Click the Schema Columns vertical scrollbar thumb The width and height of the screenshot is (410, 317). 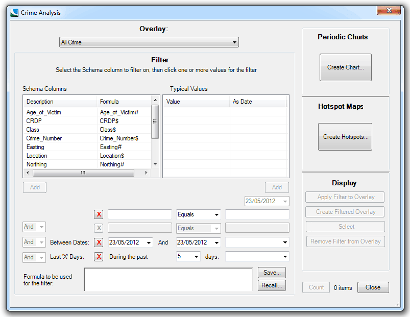(155, 121)
